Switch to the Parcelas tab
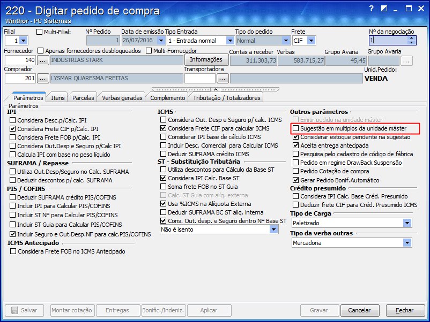This screenshot has height=322, width=430. pos(83,98)
